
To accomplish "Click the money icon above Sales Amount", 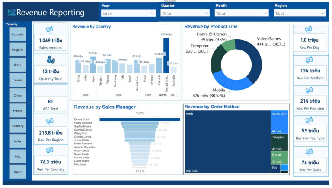I will pyautogui.click(x=50, y=29).
